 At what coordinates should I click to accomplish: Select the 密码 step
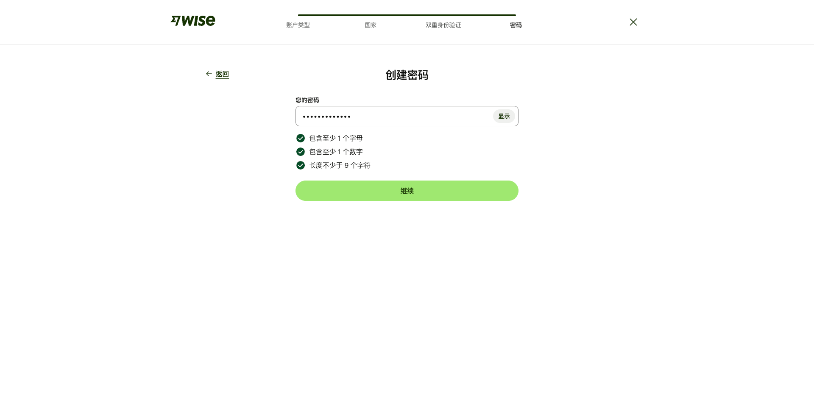pyautogui.click(x=516, y=25)
